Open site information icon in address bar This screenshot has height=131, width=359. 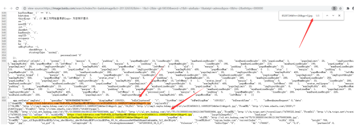(25, 8)
